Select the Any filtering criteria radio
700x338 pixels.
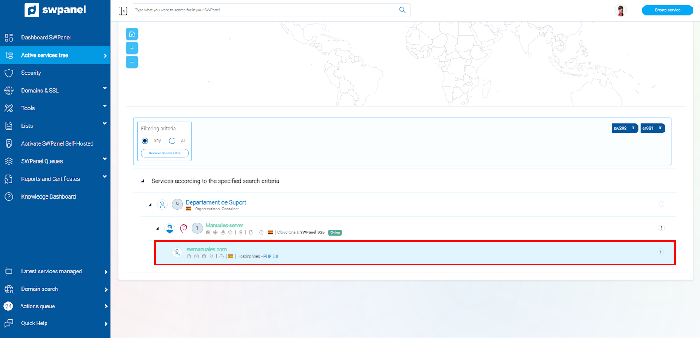pyautogui.click(x=145, y=141)
